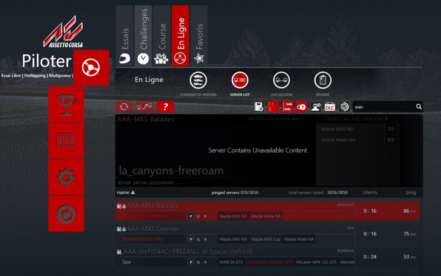441x276 pixels.
Task: Toggle the empty servers filter icon
Action: (273, 107)
